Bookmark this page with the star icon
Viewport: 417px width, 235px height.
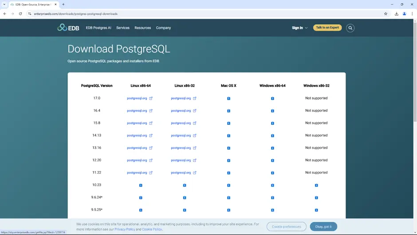386,14
